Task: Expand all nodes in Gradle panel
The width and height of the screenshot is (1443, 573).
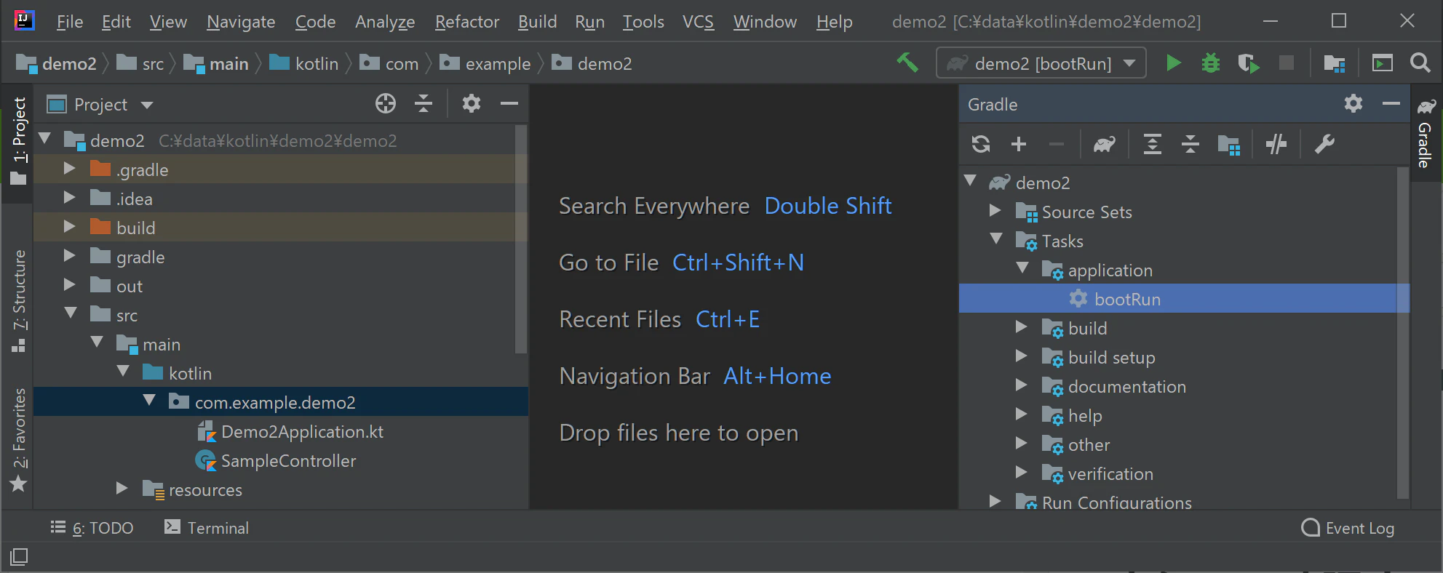Action: pyautogui.click(x=1153, y=144)
